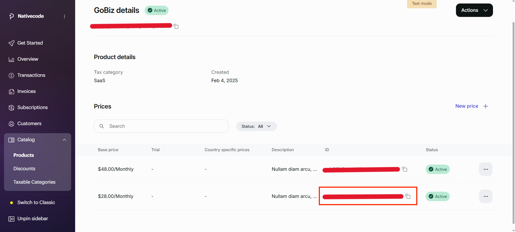Viewport: 515px width, 232px height.
Task: Open the Invoices page
Action: click(26, 91)
